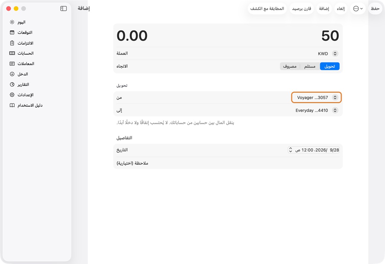Open the Everyday ...4410 destination account dropdown

pyautogui.click(x=317, y=110)
